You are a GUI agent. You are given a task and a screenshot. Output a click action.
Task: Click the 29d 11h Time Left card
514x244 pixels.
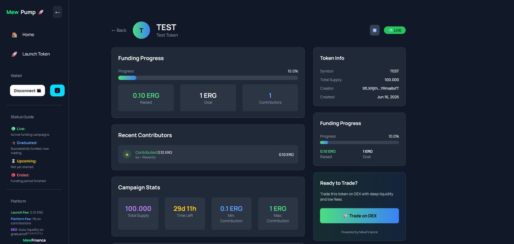click(185, 214)
